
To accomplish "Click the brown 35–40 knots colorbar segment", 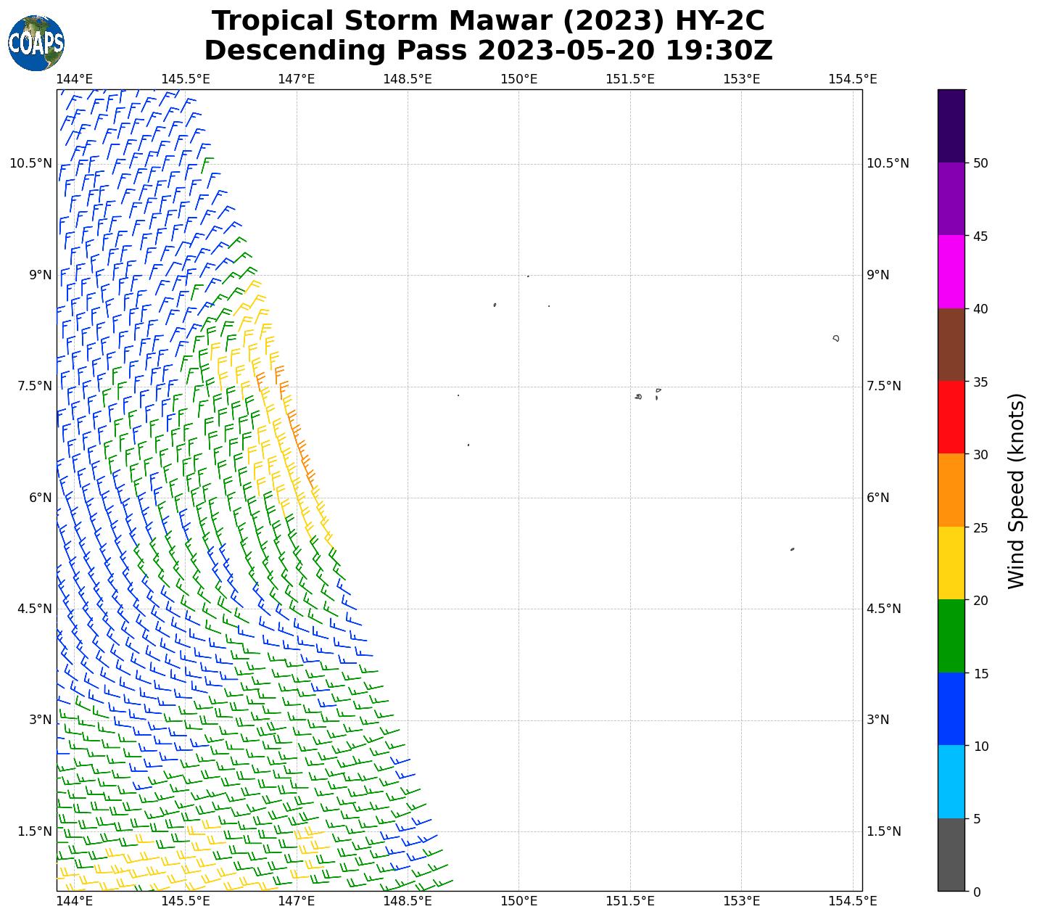I will (x=951, y=345).
